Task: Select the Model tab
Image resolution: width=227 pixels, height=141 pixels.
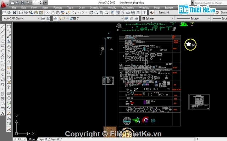Action: pos(32,139)
